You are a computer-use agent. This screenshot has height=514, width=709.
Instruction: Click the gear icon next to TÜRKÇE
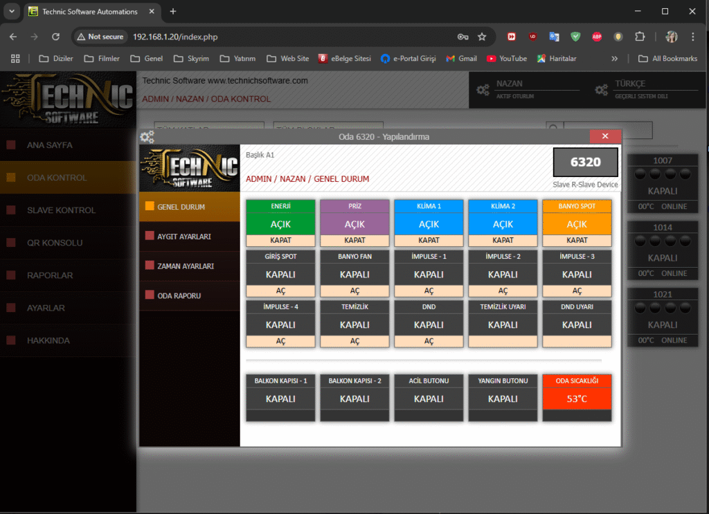pyautogui.click(x=602, y=90)
